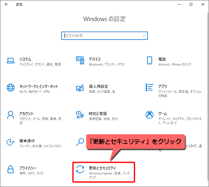209x187 pixels.
Task: Open the システム settings label
Action: tap(25, 59)
